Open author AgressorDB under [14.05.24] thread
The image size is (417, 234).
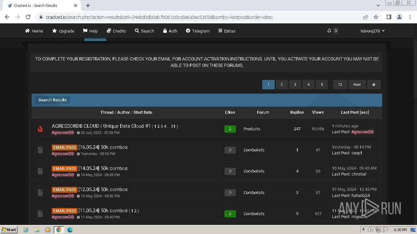[63, 175]
